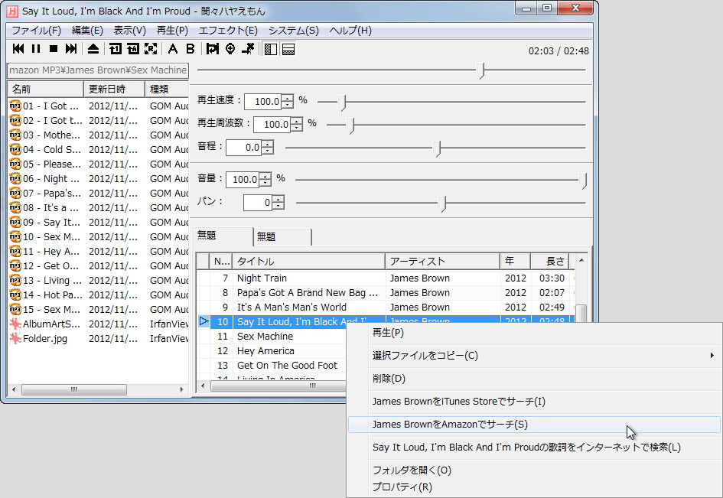Stop playback using the square stop icon

click(x=54, y=49)
